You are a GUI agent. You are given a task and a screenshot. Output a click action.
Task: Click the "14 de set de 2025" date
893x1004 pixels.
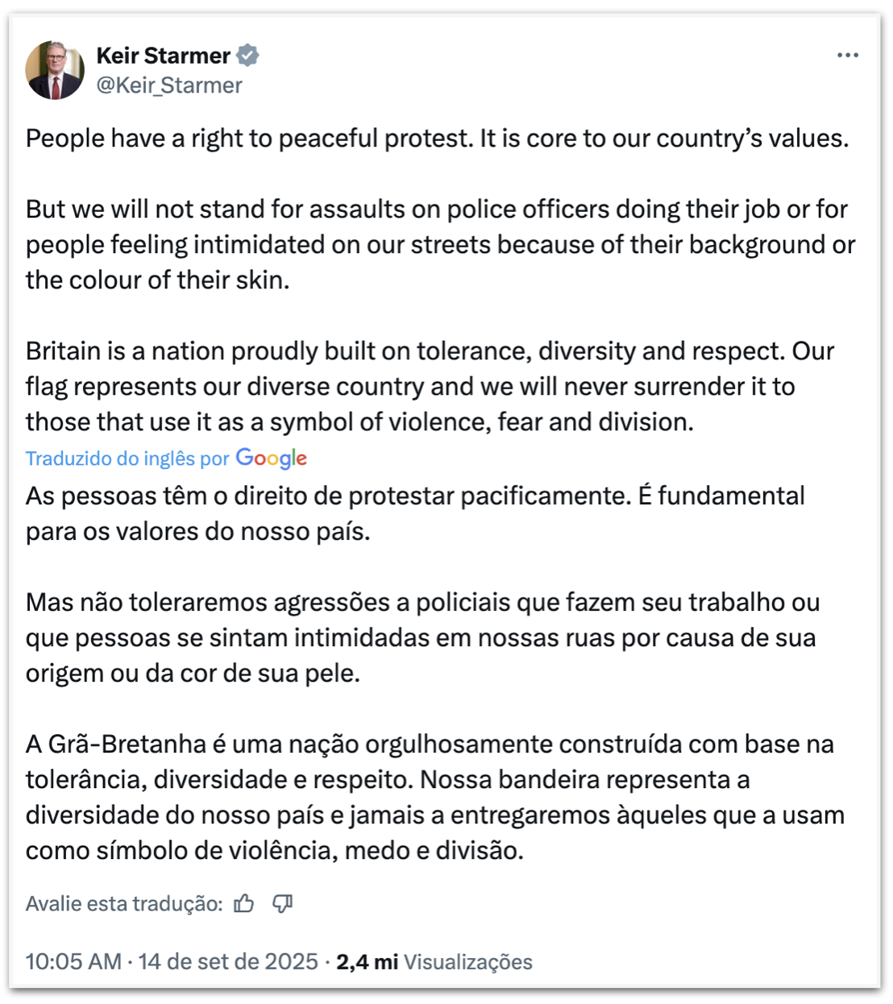click(x=228, y=961)
